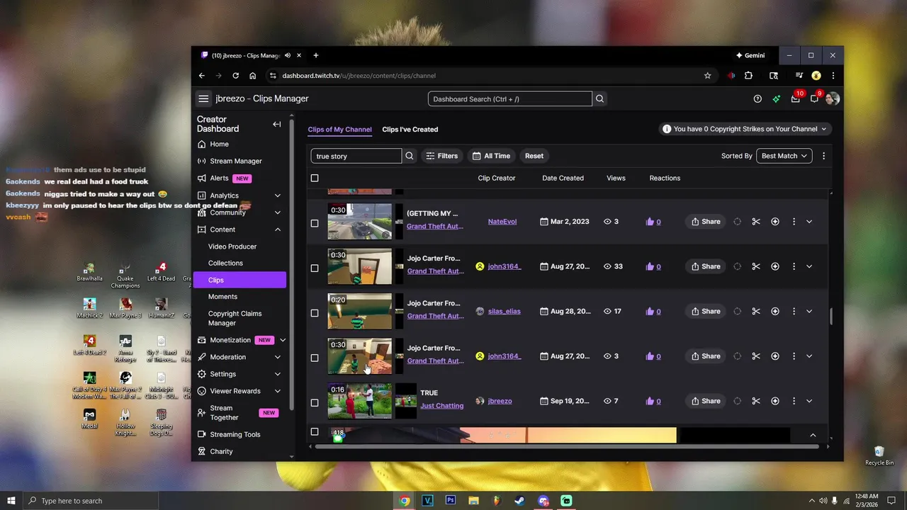Image resolution: width=907 pixels, height=510 pixels.
Task: Click the true story clip search field
Action: [356, 156]
